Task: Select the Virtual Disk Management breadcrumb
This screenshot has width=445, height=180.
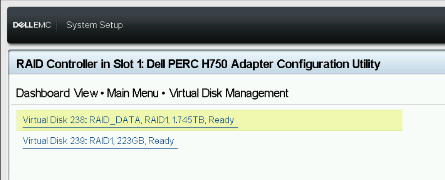Action: (229, 93)
